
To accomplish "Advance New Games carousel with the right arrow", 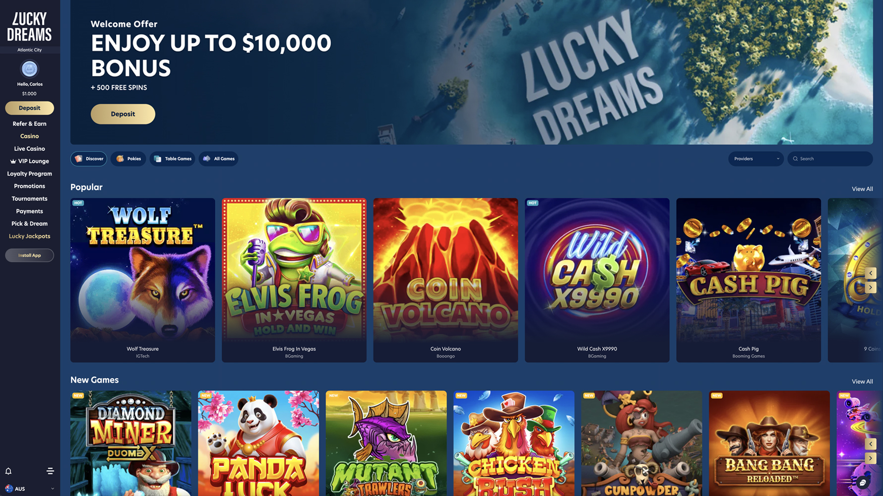I will click(x=871, y=458).
